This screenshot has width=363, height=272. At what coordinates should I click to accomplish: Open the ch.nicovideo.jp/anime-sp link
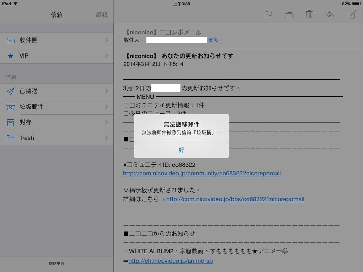click(x=171, y=261)
